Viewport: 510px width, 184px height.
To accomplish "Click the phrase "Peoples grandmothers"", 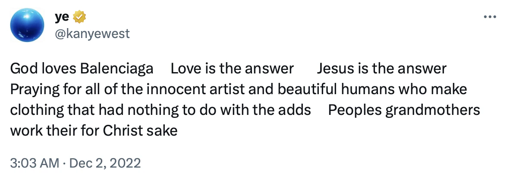I will tap(404, 110).
